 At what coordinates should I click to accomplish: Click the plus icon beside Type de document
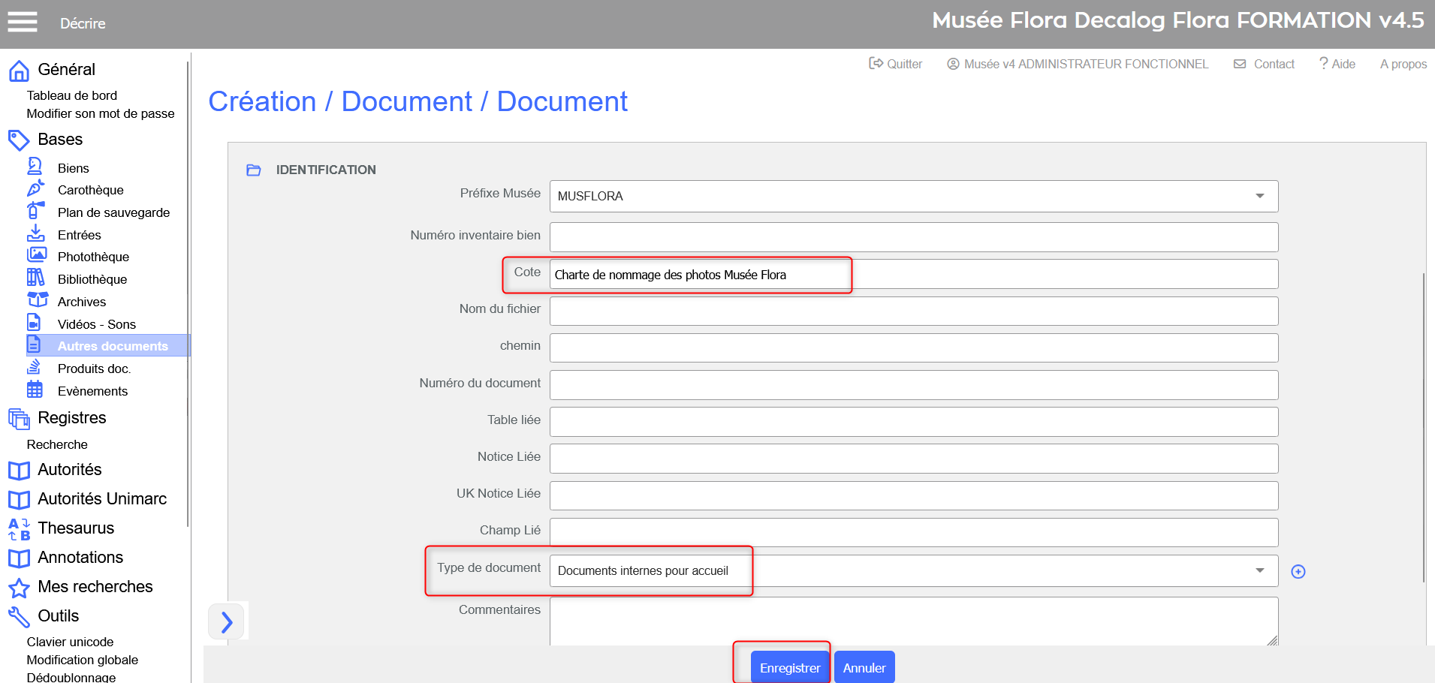1298,572
